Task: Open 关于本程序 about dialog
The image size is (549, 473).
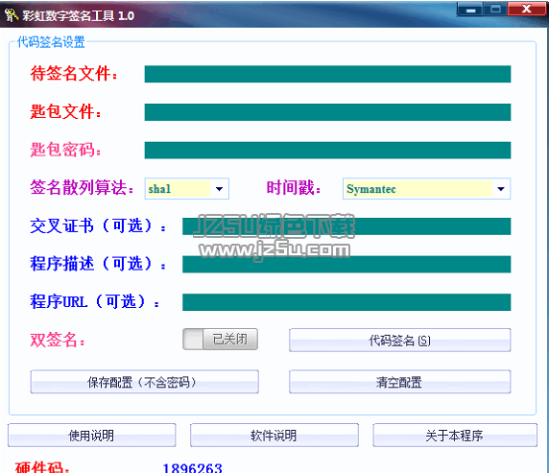Action: pos(455,436)
